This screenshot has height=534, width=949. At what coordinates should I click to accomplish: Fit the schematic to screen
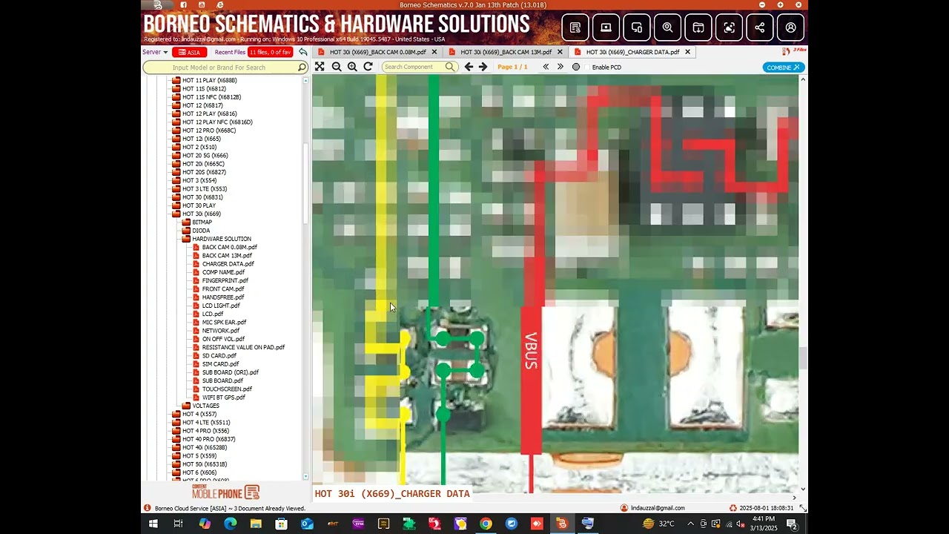tap(320, 67)
